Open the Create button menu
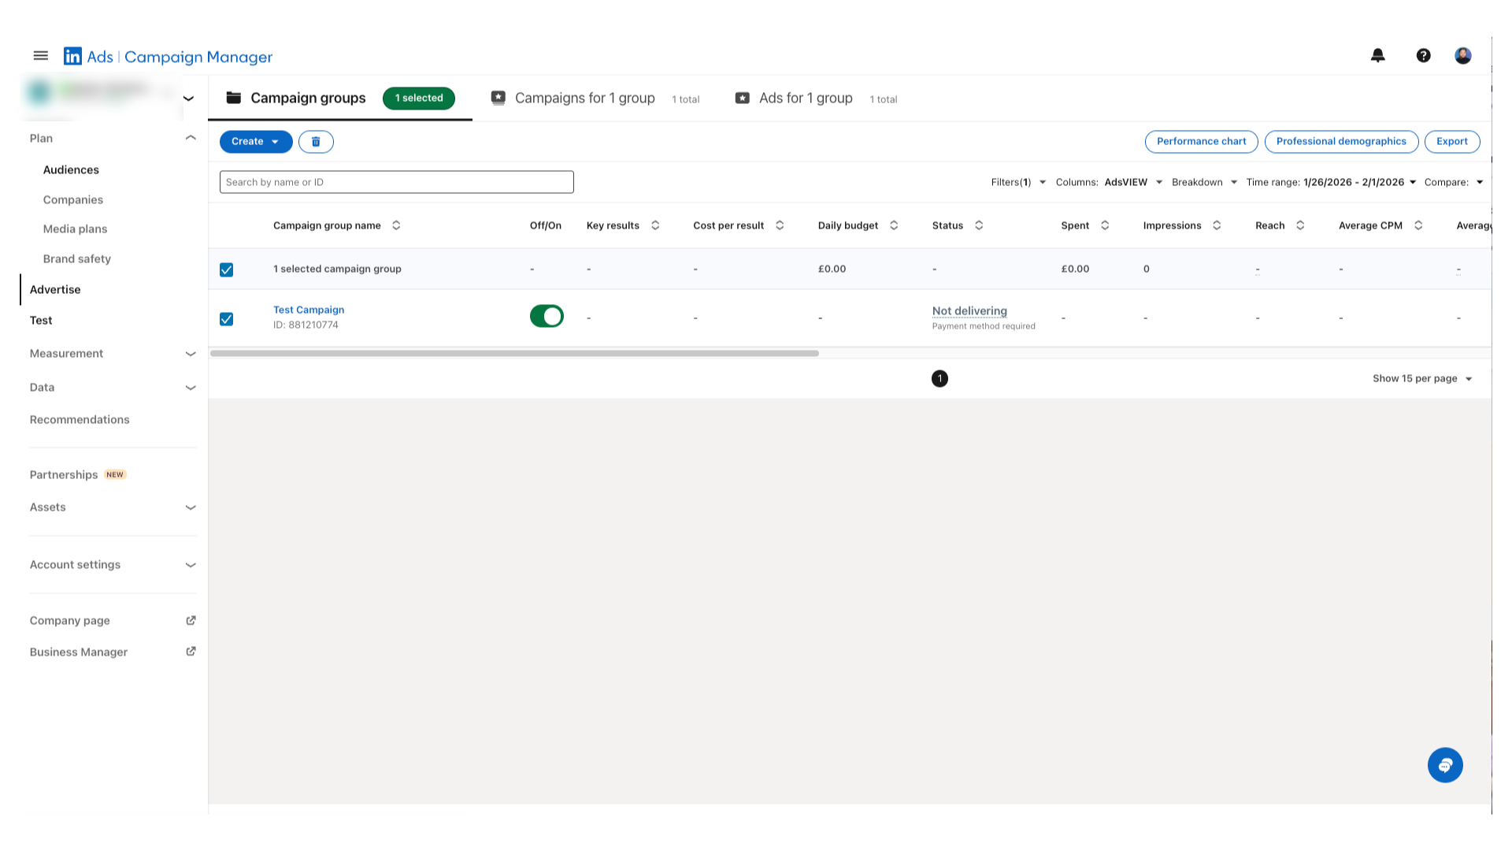This screenshot has height=851, width=1512. click(x=256, y=142)
